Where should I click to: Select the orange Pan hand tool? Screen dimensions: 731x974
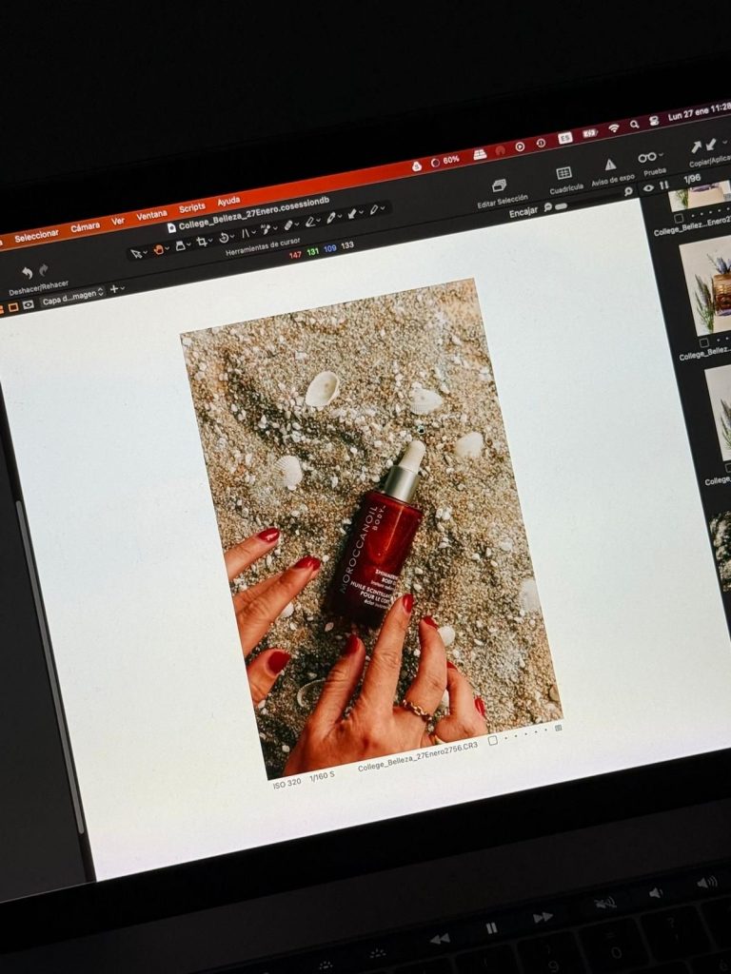[159, 248]
